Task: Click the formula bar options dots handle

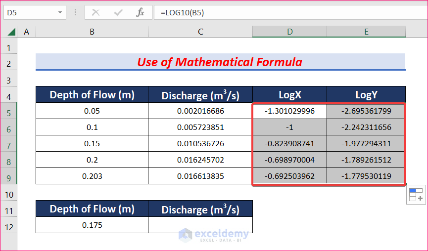Action: 75,12
